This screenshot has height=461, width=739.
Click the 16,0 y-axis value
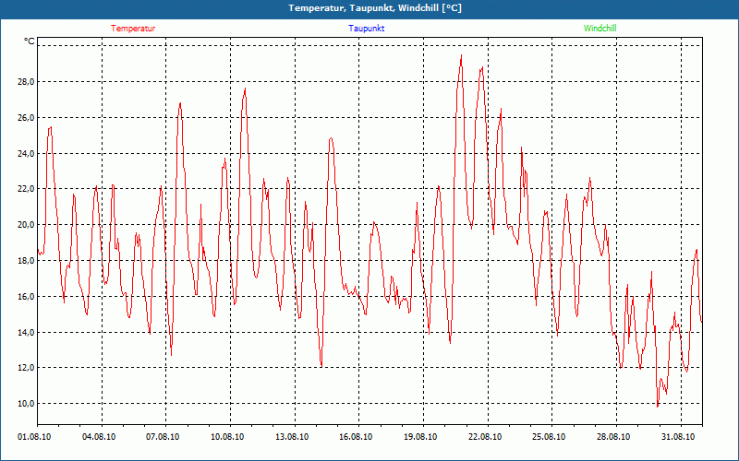point(26,296)
